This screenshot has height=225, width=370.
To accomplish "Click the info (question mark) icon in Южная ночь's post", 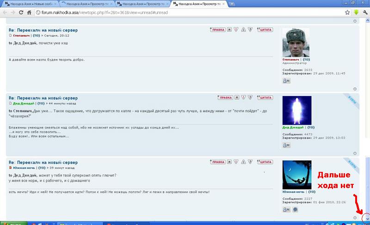I will click(x=250, y=162).
